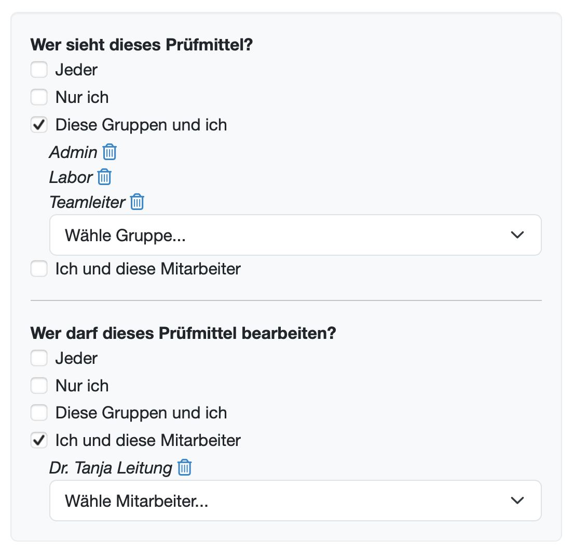
Task: Click the Admin group label
Action: coord(72,152)
